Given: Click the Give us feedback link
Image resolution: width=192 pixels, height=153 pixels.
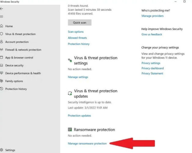Looking at the screenshot, I should (x=152, y=35).
